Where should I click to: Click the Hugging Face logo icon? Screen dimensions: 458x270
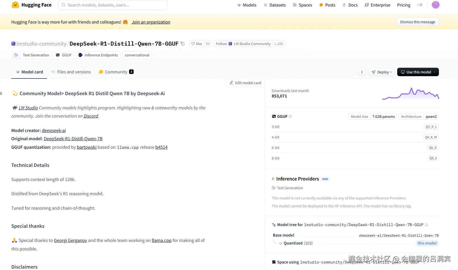(x=15, y=5)
